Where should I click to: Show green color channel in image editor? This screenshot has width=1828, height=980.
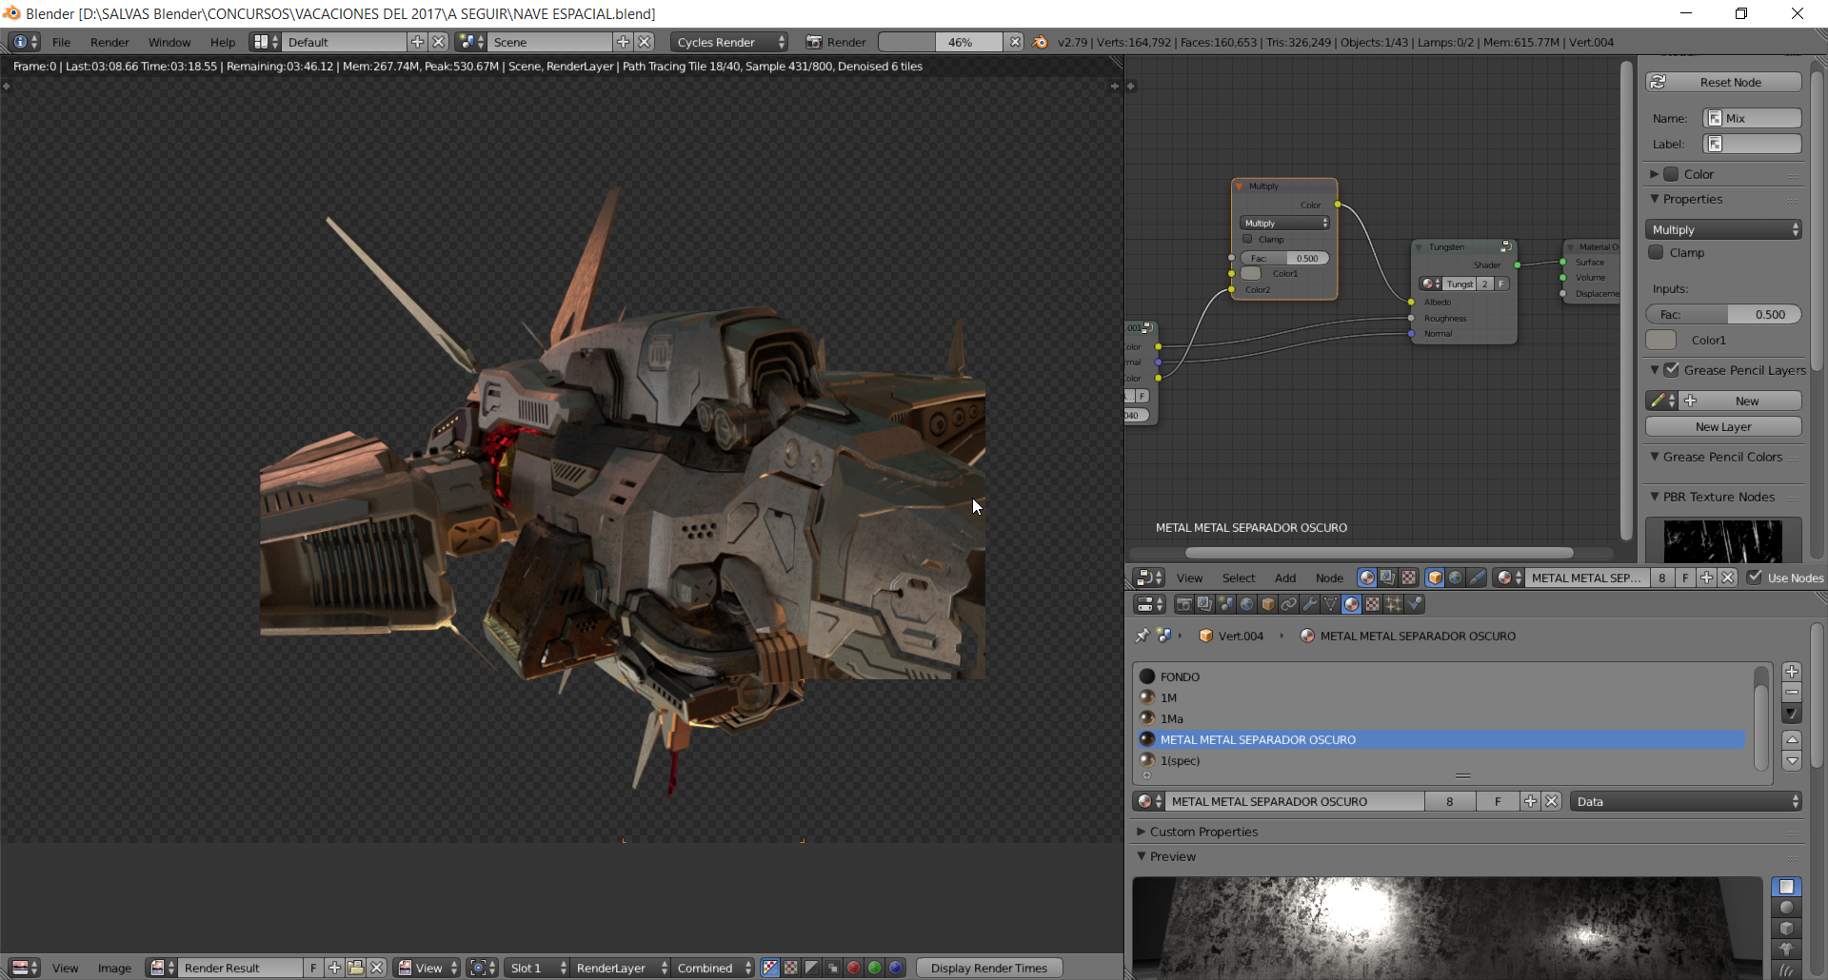(x=874, y=968)
